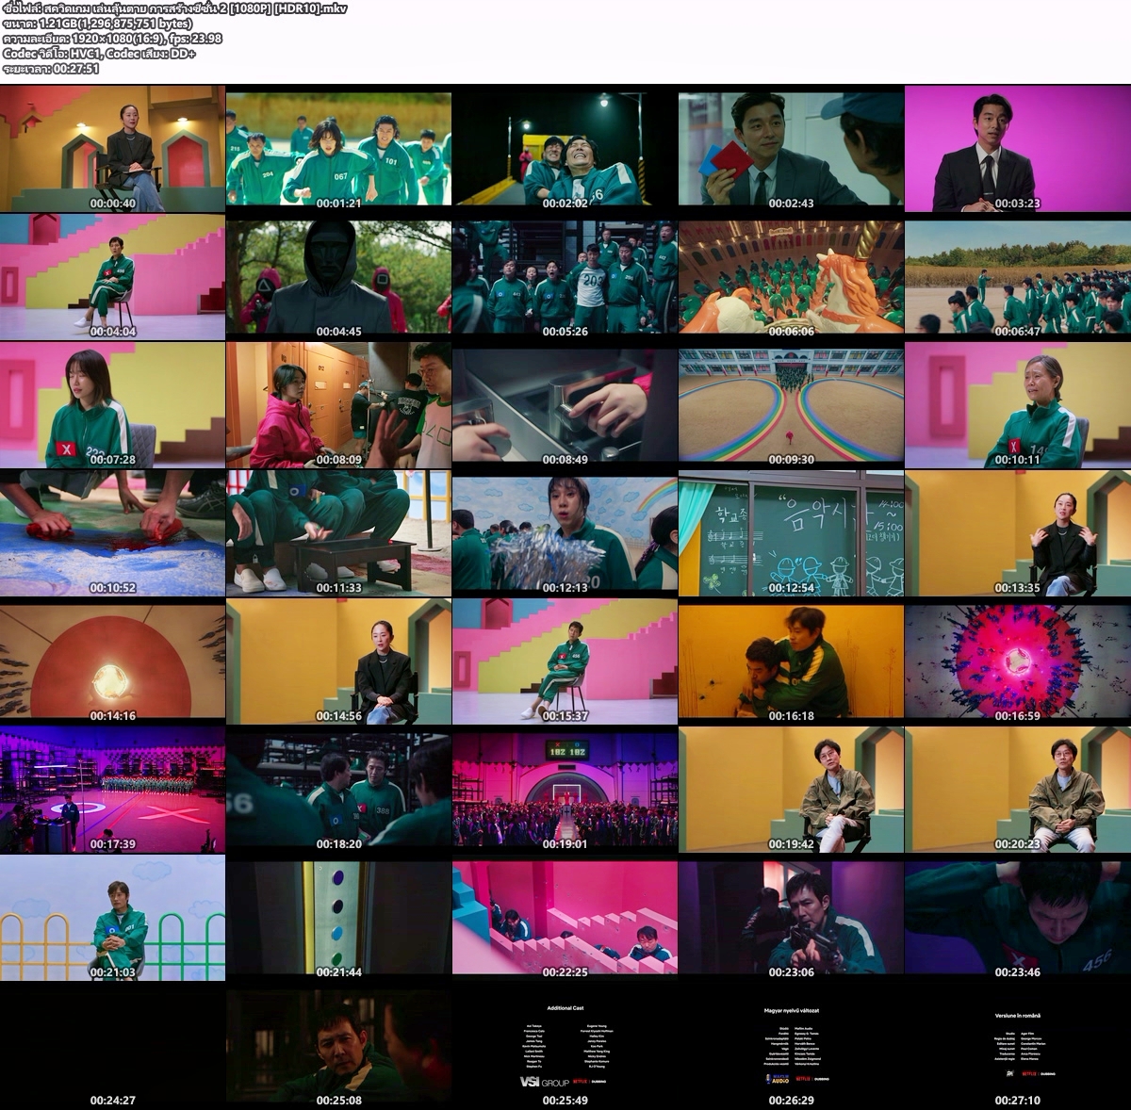This screenshot has width=1131, height=1110.
Task: Click the thumbnail stamped 00:14:56
Action: [x=338, y=661]
